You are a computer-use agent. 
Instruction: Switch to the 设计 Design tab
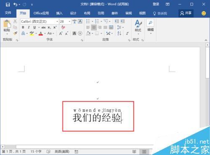(73, 13)
